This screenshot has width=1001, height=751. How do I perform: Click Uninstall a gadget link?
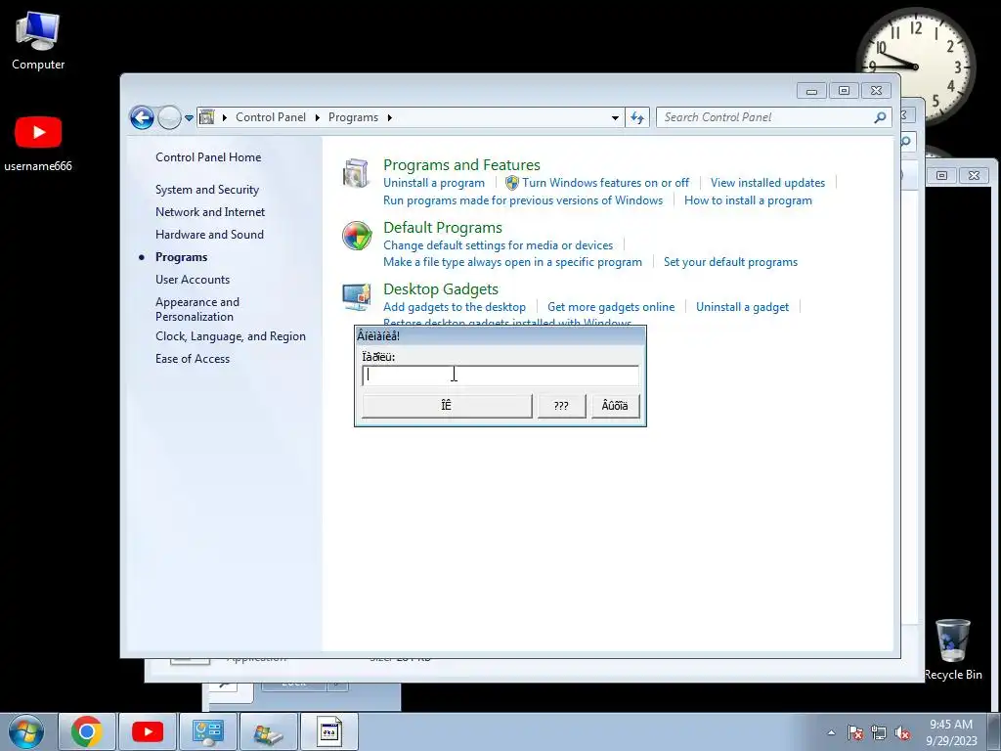[x=742, y=307]
